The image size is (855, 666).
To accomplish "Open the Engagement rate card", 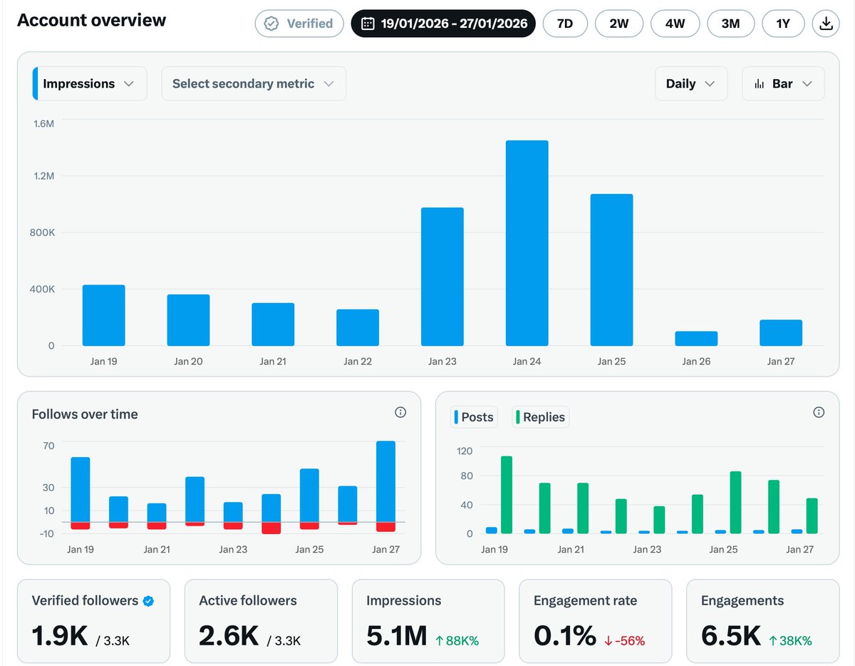I will point(596,621).
